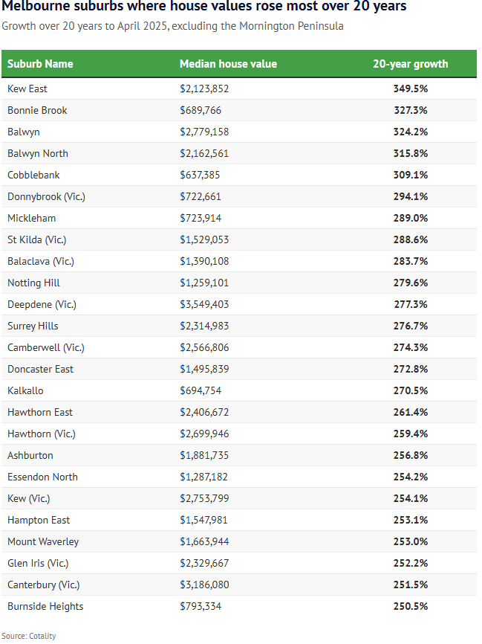The width and height of the screenshot is (482, 644).
Task: Select Deepdene's $3,549,403 median value
Action: pyautogui.click(x=204, y=304)
